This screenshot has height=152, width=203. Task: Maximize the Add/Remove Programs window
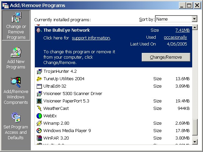point(189,5)
